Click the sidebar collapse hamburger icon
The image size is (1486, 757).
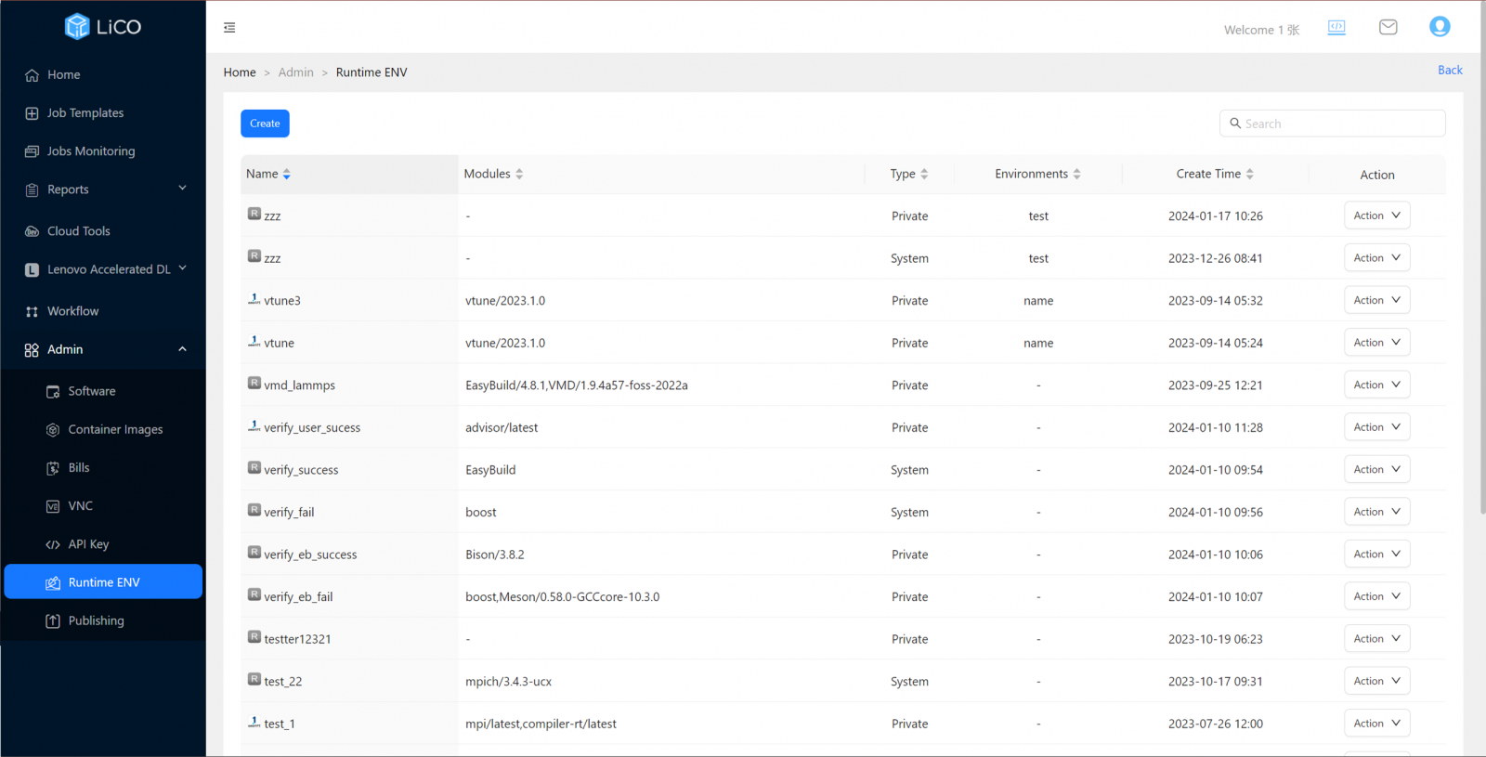(x=229, y=28)
